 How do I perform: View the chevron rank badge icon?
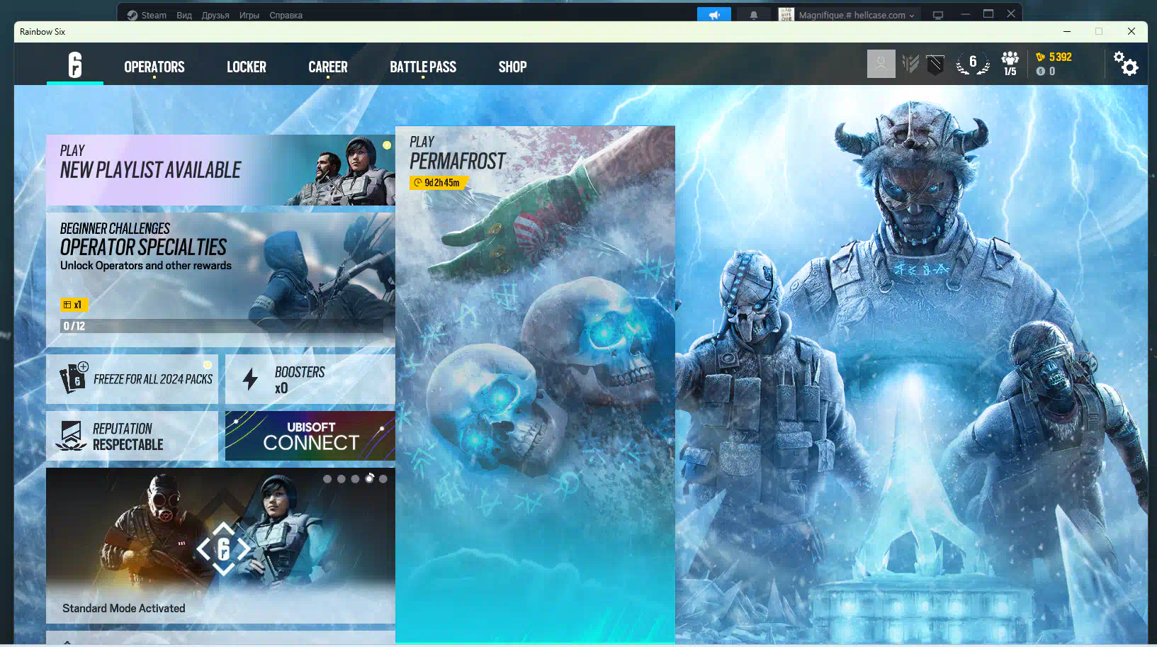[910, 64]
